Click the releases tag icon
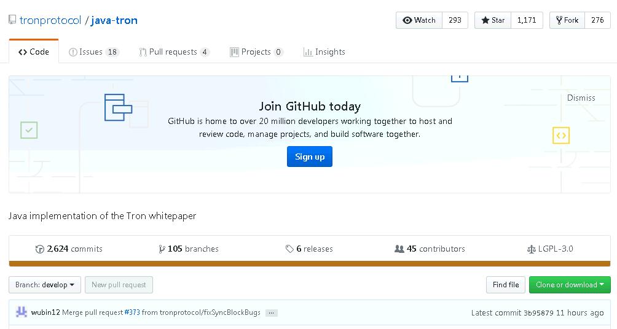This screenshot has width=617, height=329. pos(289,249)
